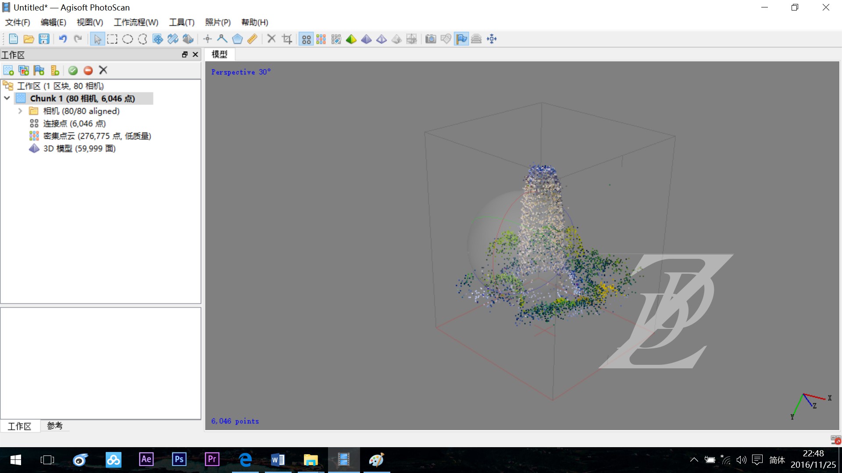The image size is (842, 473).
Task: Select the 模型 view tab
Action: coord(220,54)
